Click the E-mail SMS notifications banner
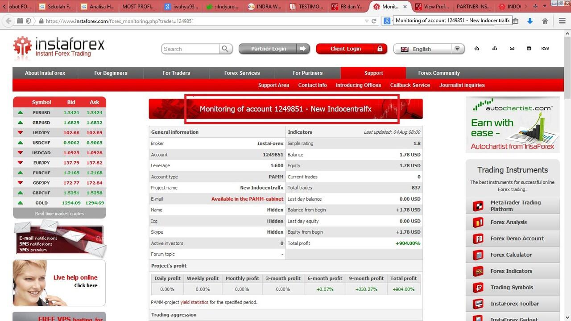 (x=59, y=239)
